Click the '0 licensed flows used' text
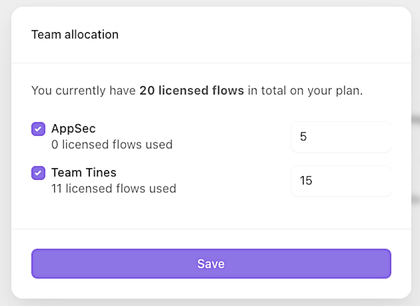Screen dimensions: 420x306 pyautogui.click(x=112, y=144)
